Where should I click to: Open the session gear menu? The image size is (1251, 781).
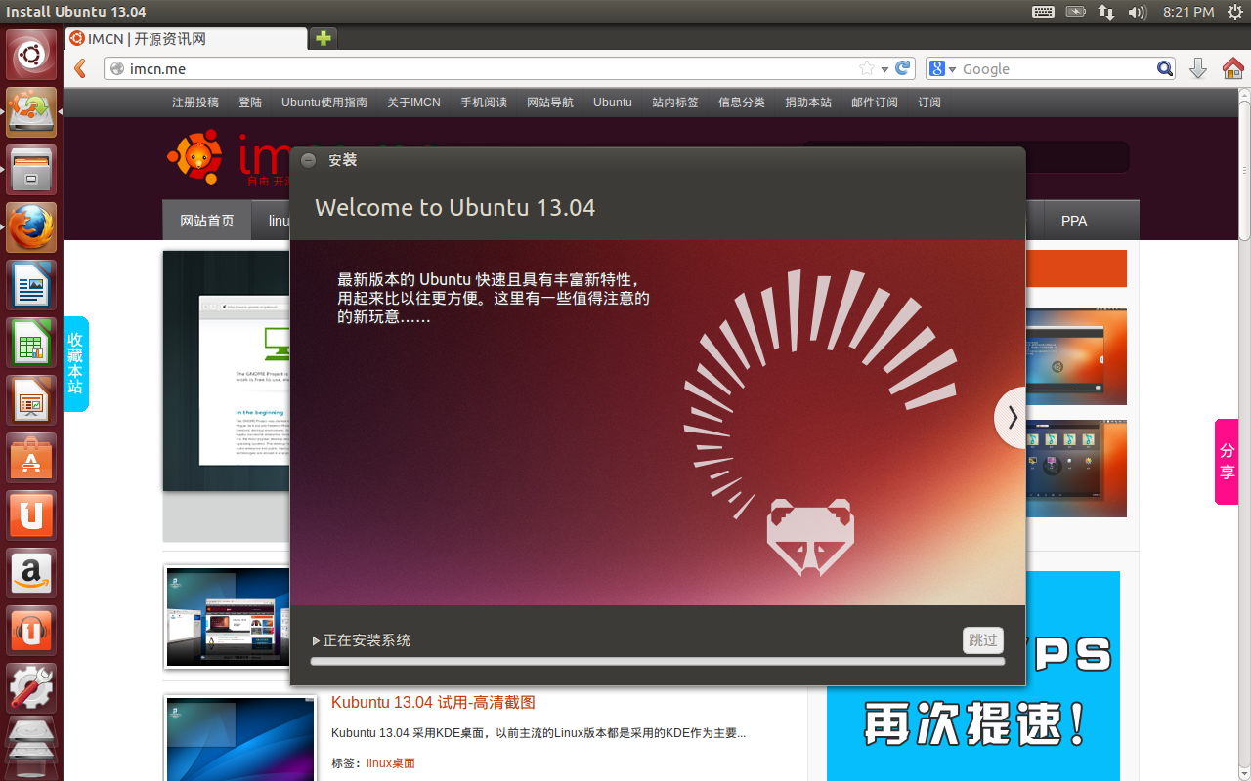[x=1235, y=12]
